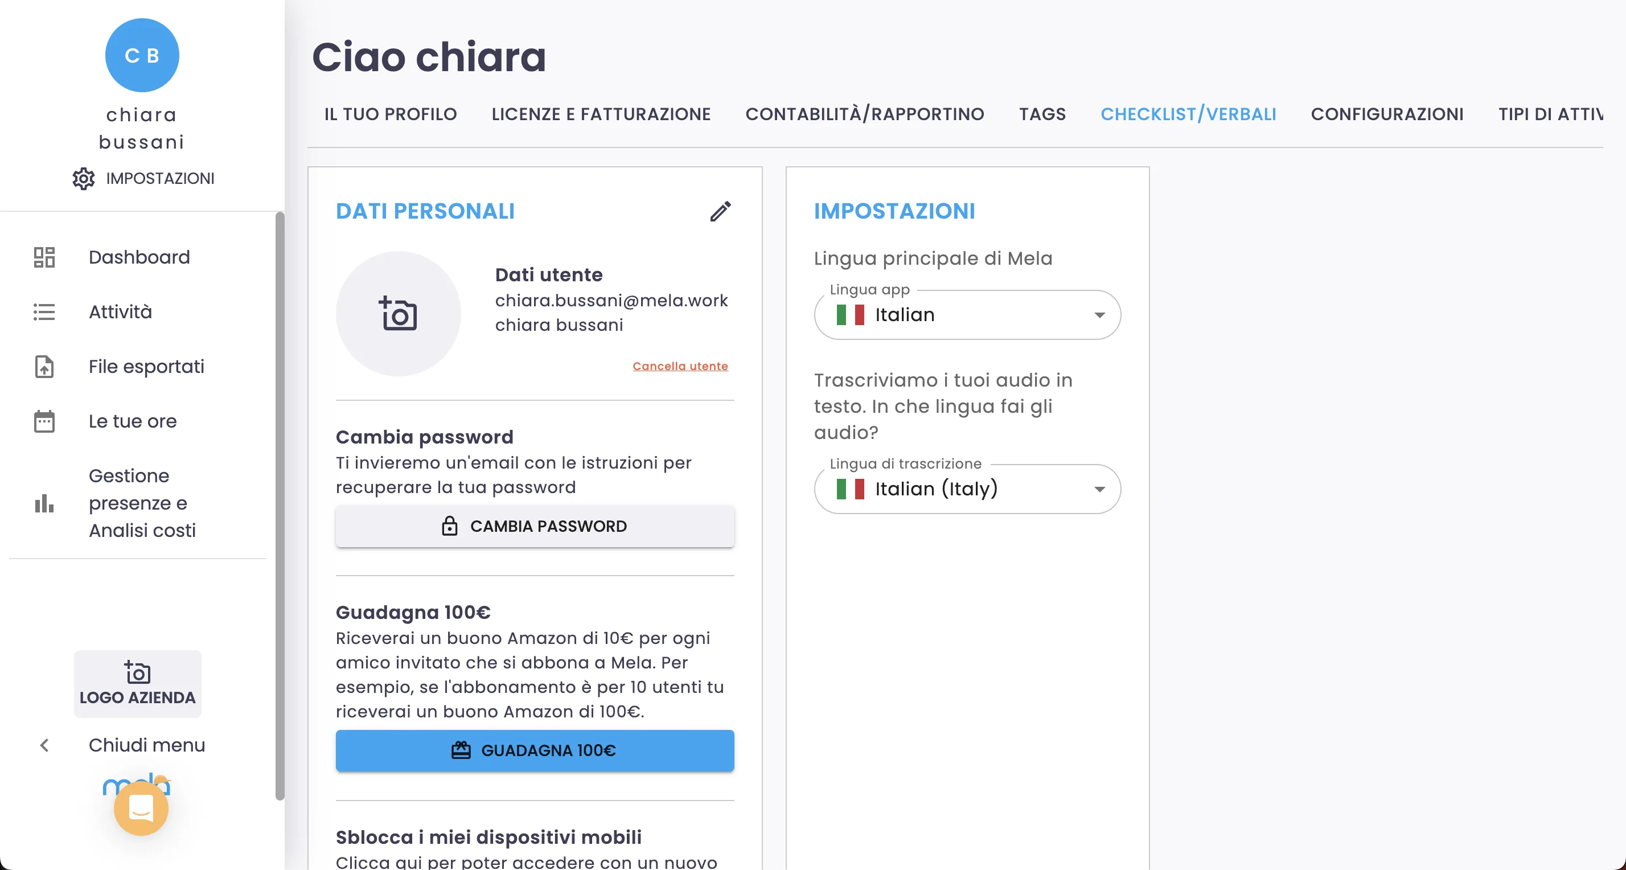Click the settings gear icon under chiara bussani

coord(83,179)
